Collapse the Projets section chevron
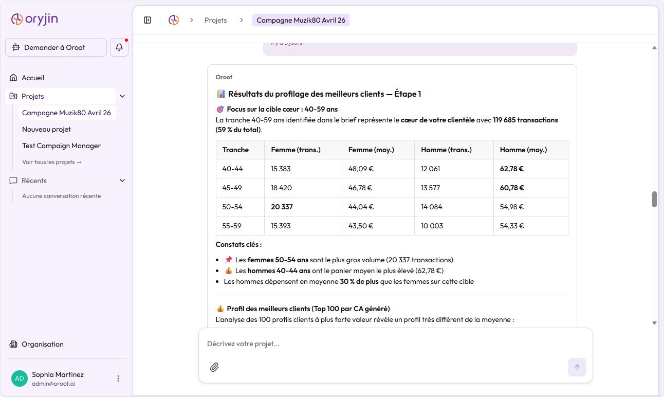This screenshot has width=664, height=397. [x=122, y=96]
